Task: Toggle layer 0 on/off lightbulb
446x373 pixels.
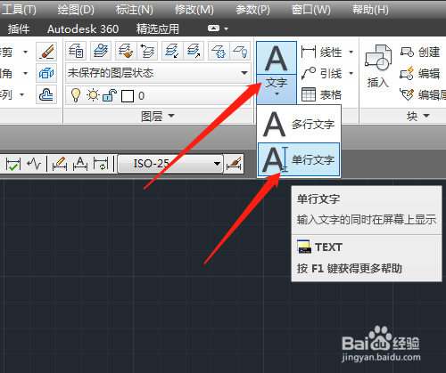Action: [x=76, y=95]
